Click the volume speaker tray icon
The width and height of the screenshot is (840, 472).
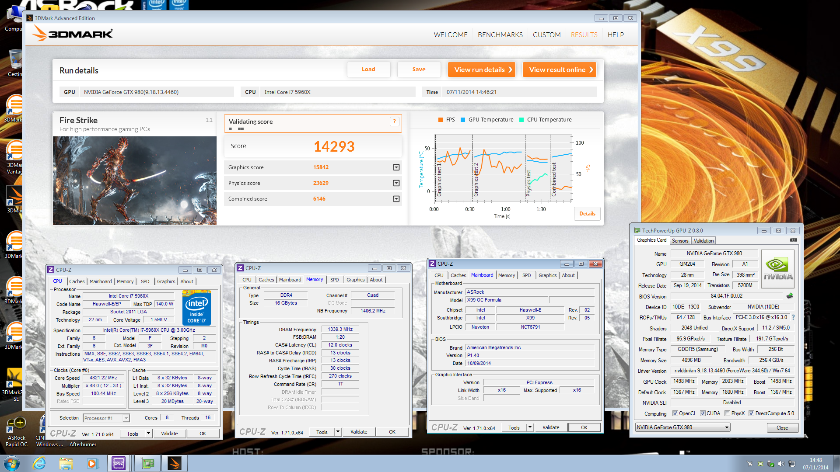click(781, 464)
